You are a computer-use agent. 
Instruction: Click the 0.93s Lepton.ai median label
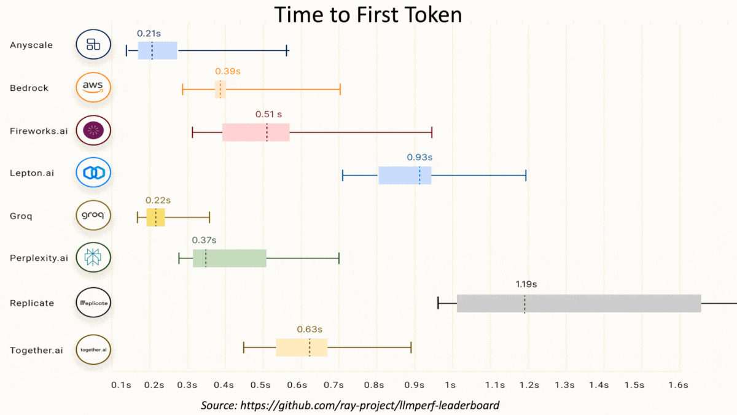(x=419, y=157)
